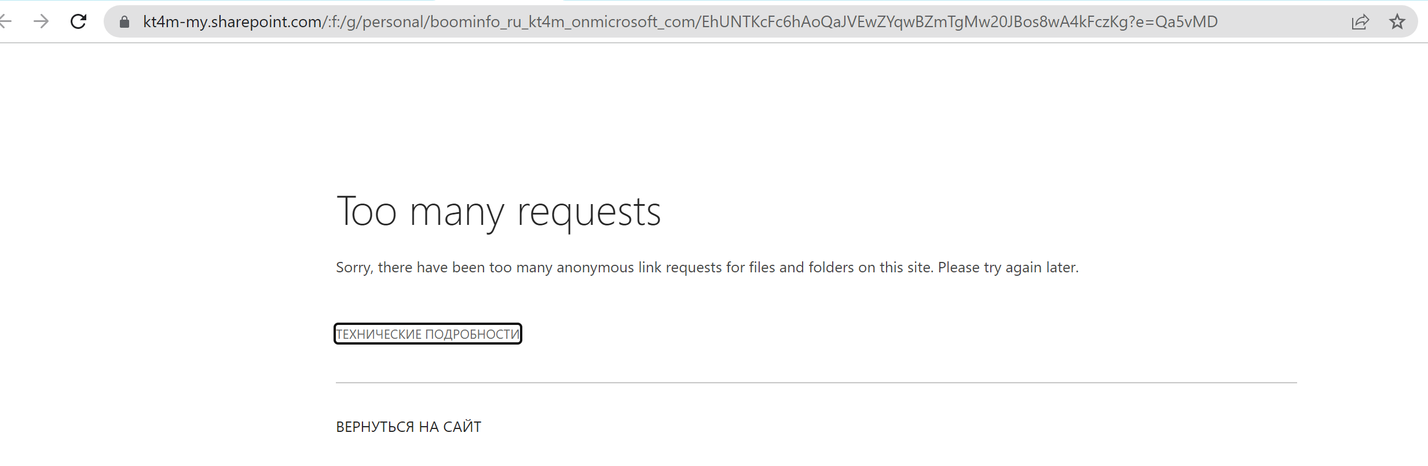This screenshot has width=1428, height=466.
Task: Go back to the previous page
Action: (x=5, y=22)
